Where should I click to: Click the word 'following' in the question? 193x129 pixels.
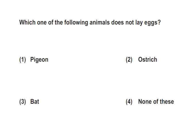[76, 23]
